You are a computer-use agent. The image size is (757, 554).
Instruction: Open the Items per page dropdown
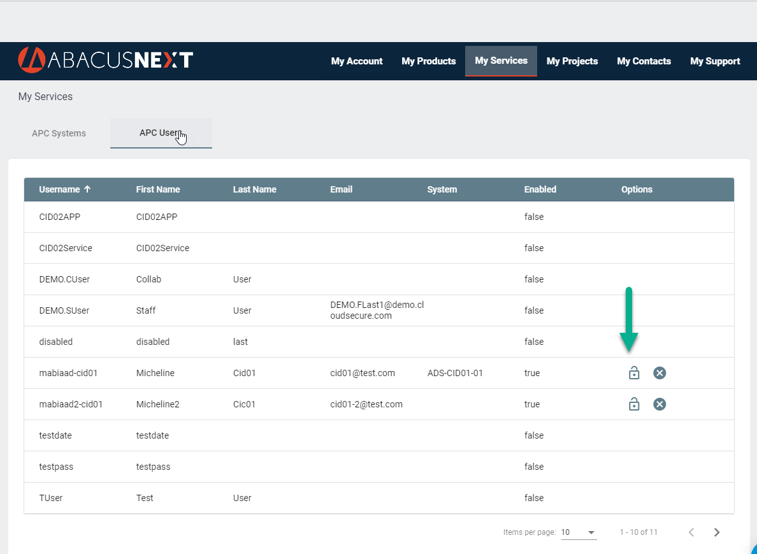pos(579,532)
